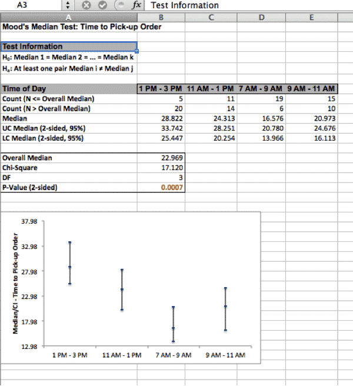Screen dimensions: 353x386
Task: Select cell with median value 24.313
Action: (x=211, y=119)
